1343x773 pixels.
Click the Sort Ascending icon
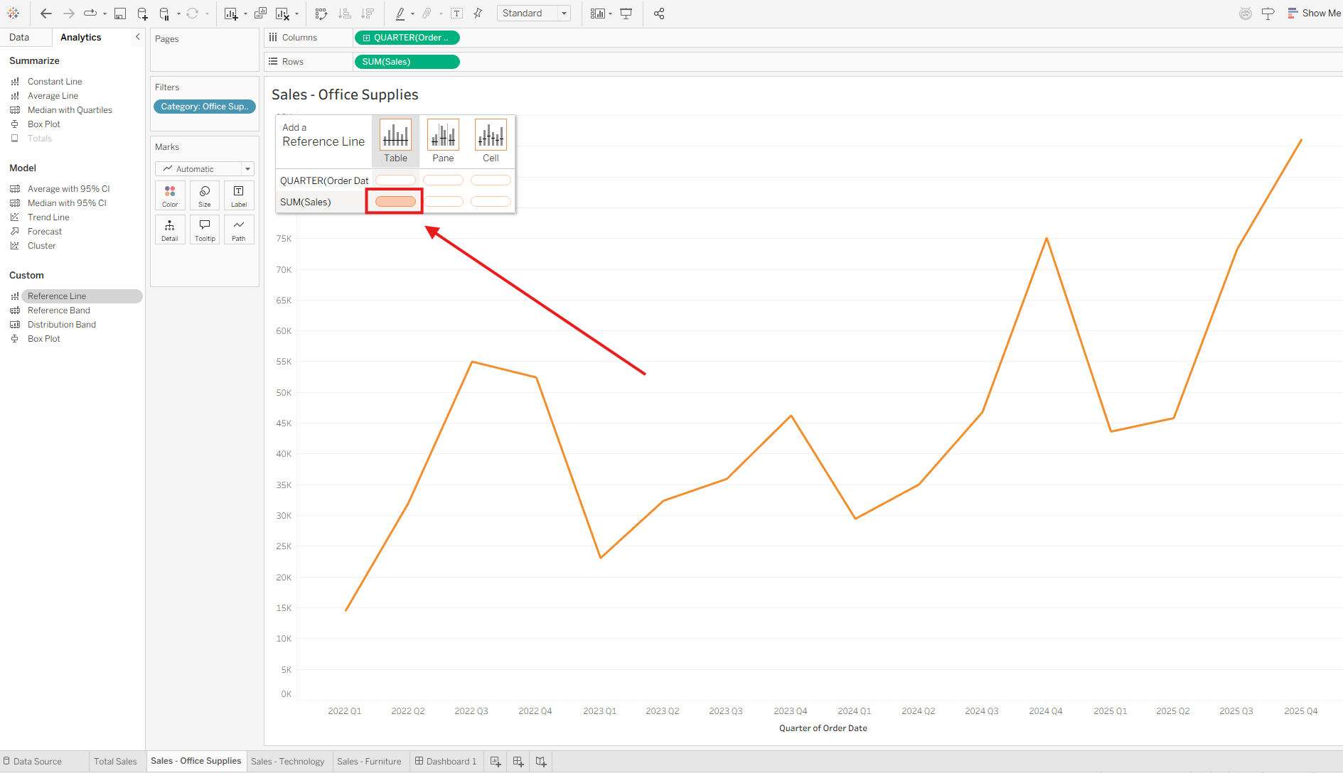point(345,13)
